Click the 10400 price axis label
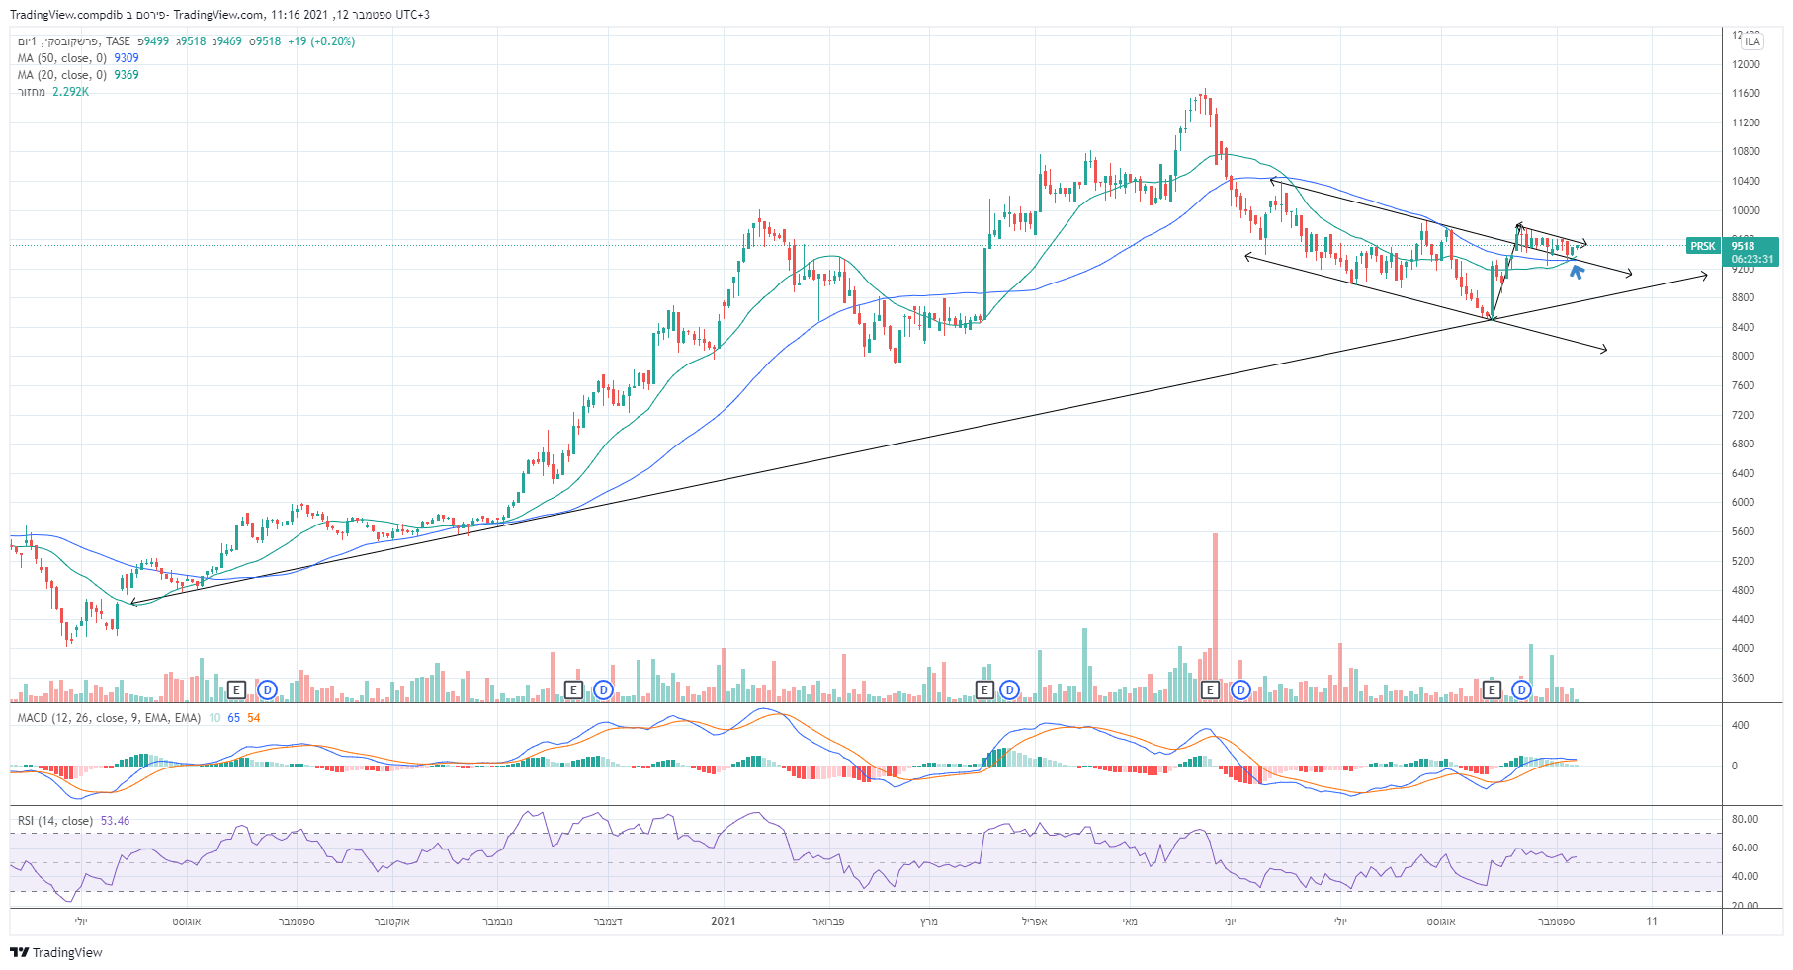 tap(1746, 181)
